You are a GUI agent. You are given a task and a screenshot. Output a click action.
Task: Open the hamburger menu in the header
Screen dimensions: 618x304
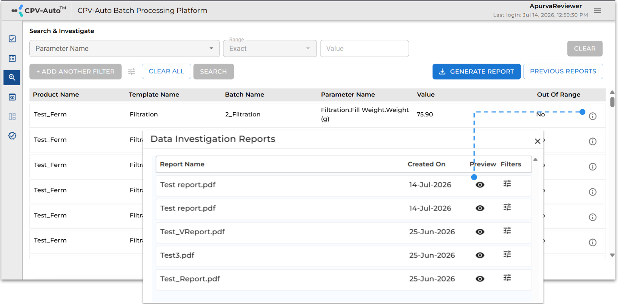point(598,11)
